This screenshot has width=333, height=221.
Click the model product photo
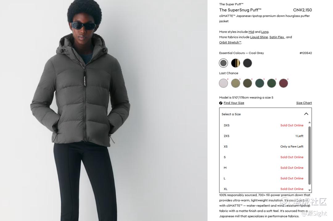pyautogui.click(x=104, y=111)
